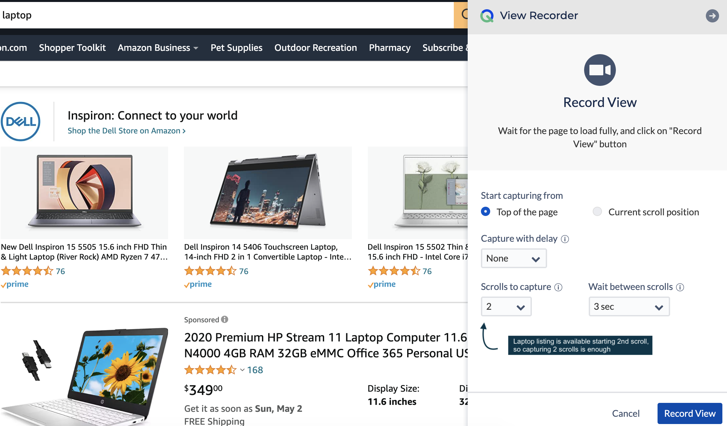Go to the Pharmacy section
This screenshot has width=727, height=426.
pos(389,48)
